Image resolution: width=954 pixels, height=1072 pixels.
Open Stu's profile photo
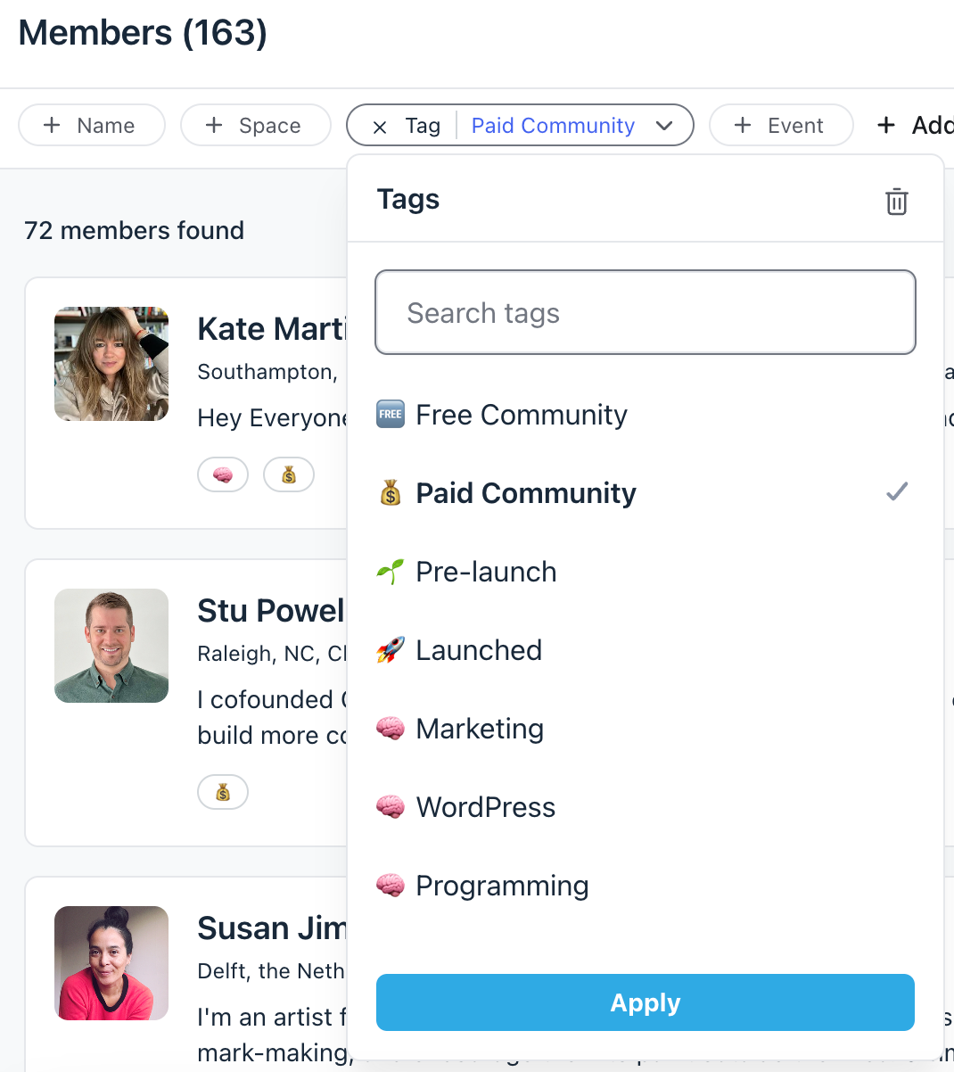111,646
